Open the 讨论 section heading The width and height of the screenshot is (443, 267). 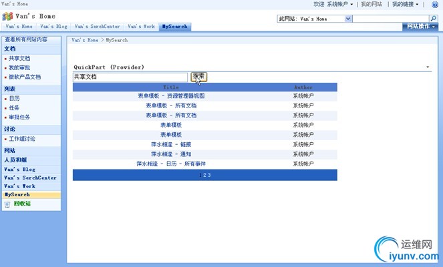[x=10, y=129]
